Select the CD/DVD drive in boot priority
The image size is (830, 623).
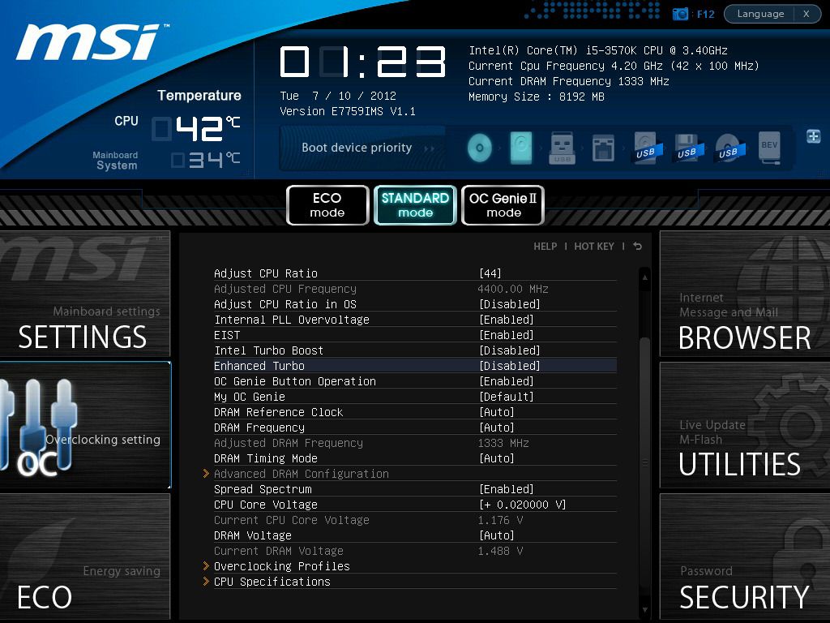point(478,148)
